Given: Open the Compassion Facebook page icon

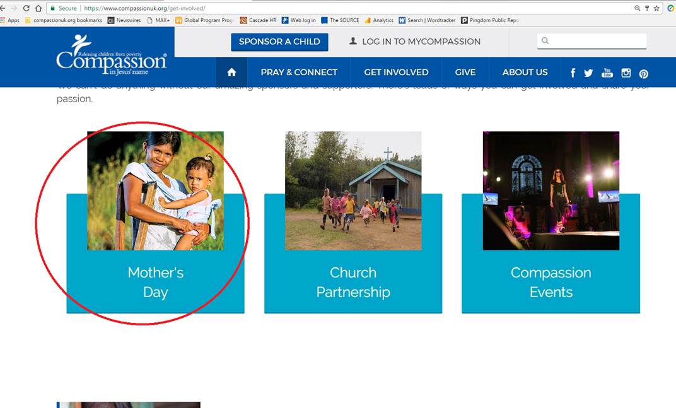Looking at the screenshot, I should point(573,73).
